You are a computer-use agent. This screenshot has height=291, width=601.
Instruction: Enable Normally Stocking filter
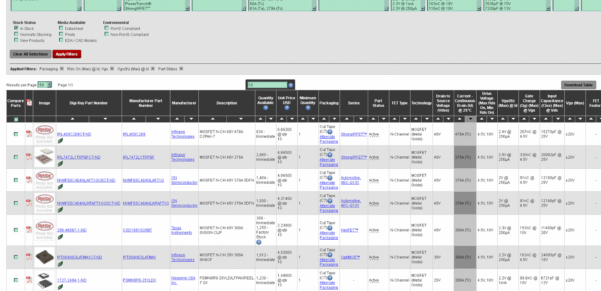coord(16,34)
